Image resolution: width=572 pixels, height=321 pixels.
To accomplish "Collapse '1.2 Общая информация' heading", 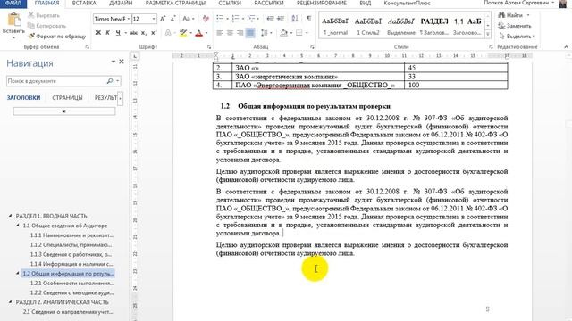I will click(18, 274).
